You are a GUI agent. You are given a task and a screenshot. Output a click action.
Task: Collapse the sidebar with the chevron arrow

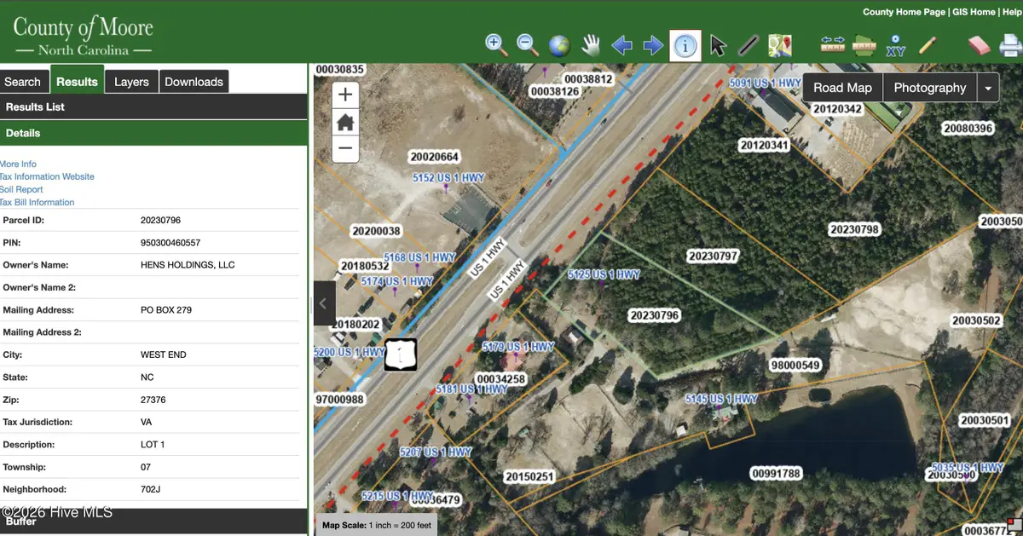coord(323,303)
